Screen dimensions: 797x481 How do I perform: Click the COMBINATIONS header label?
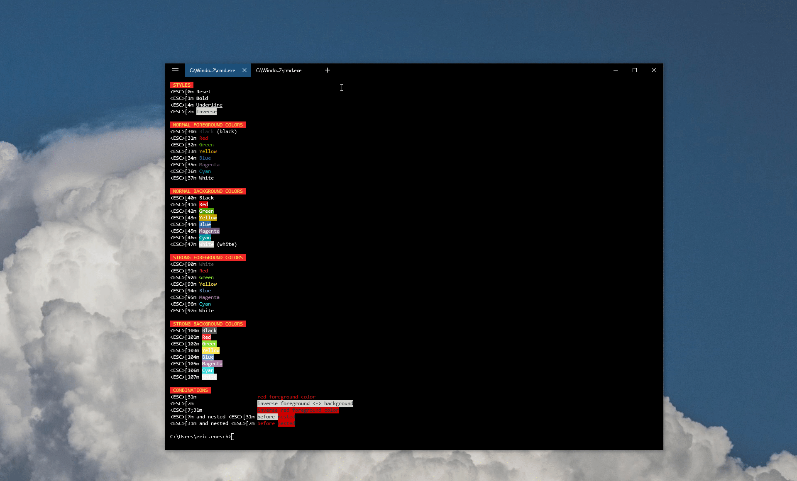pos(190,390)
